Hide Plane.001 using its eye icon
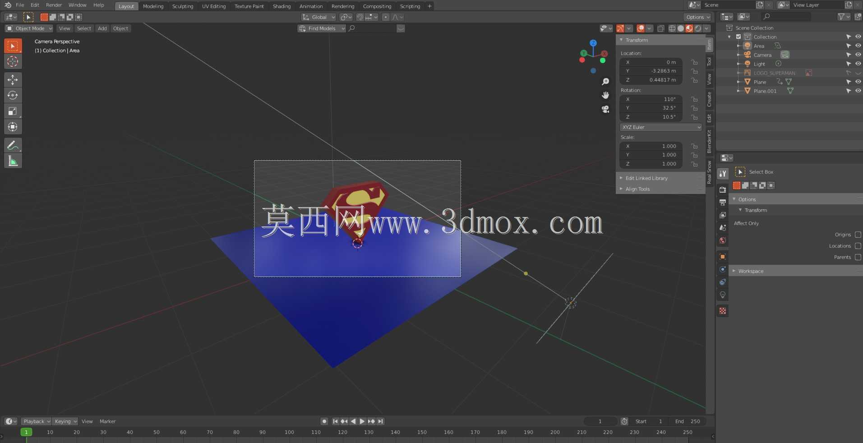 (x=858, y=91)
